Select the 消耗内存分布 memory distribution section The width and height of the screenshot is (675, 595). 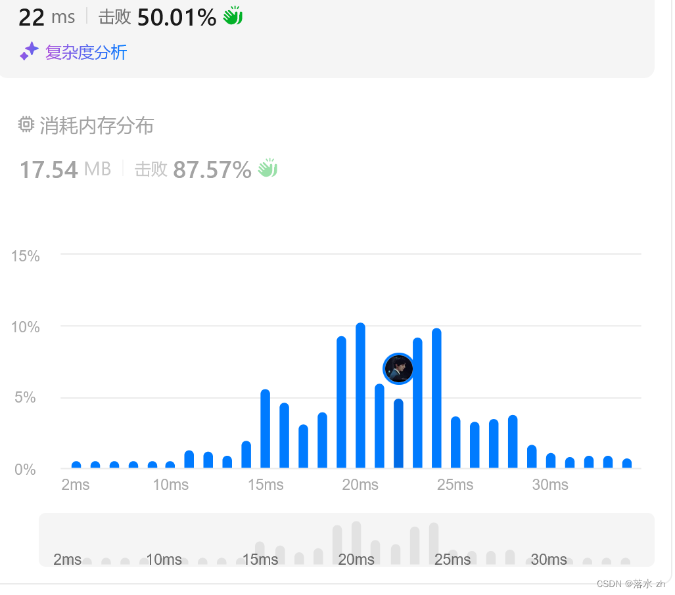coord(85,125)
